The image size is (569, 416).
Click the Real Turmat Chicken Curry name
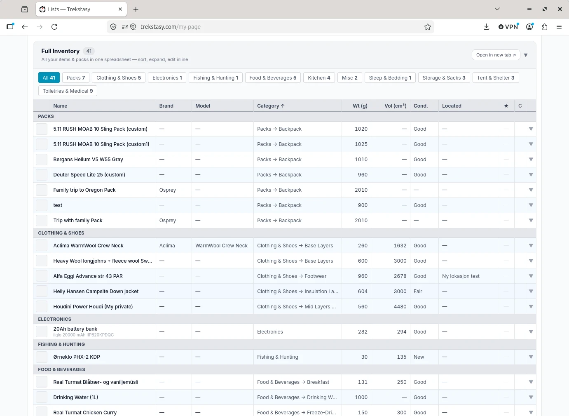[85, 413]
